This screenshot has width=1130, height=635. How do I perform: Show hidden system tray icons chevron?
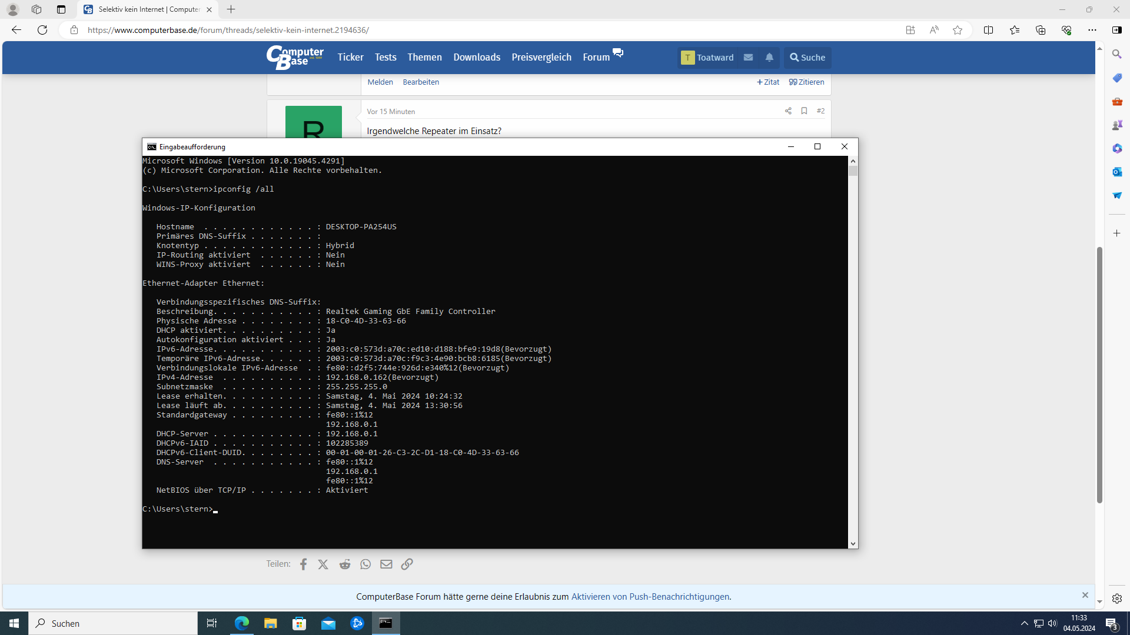(1024, 623)
